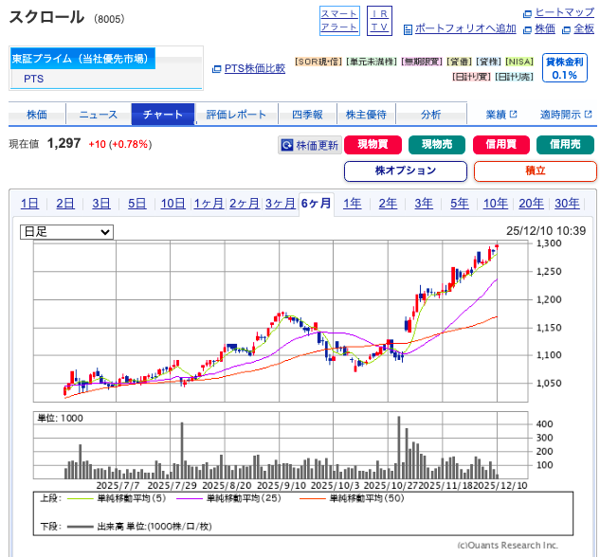Click the 株価 icon link at top right

point(538,28)
